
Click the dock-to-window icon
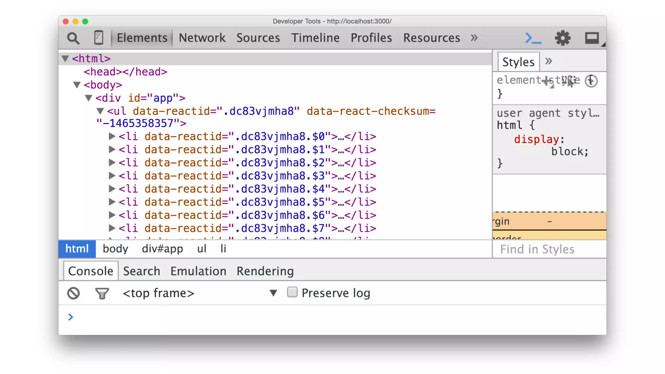click(592, 38)
